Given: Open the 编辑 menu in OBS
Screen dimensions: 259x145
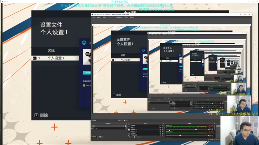Looking at the screenshot, I should point(99,17).
